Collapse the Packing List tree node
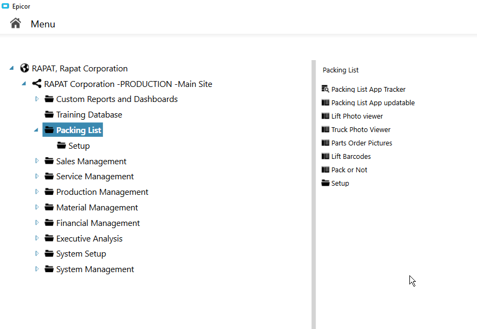The image size is (477, 329). coord(36,130)
